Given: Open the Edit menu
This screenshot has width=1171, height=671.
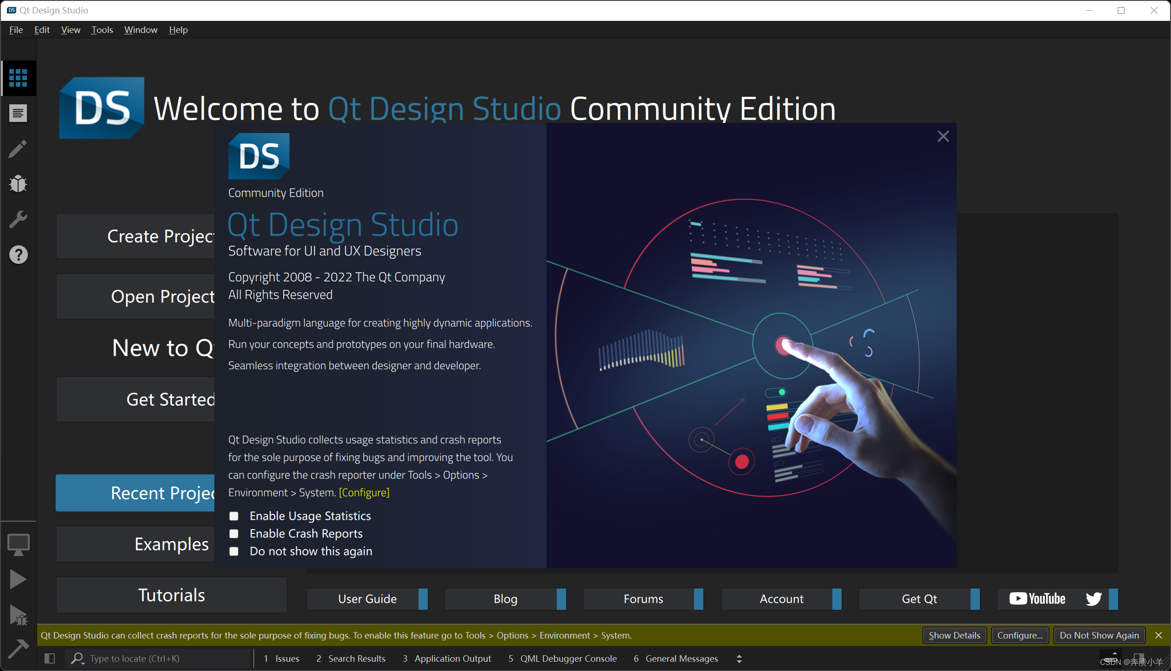Looking at the screenshot, I should tap(42, 30).
